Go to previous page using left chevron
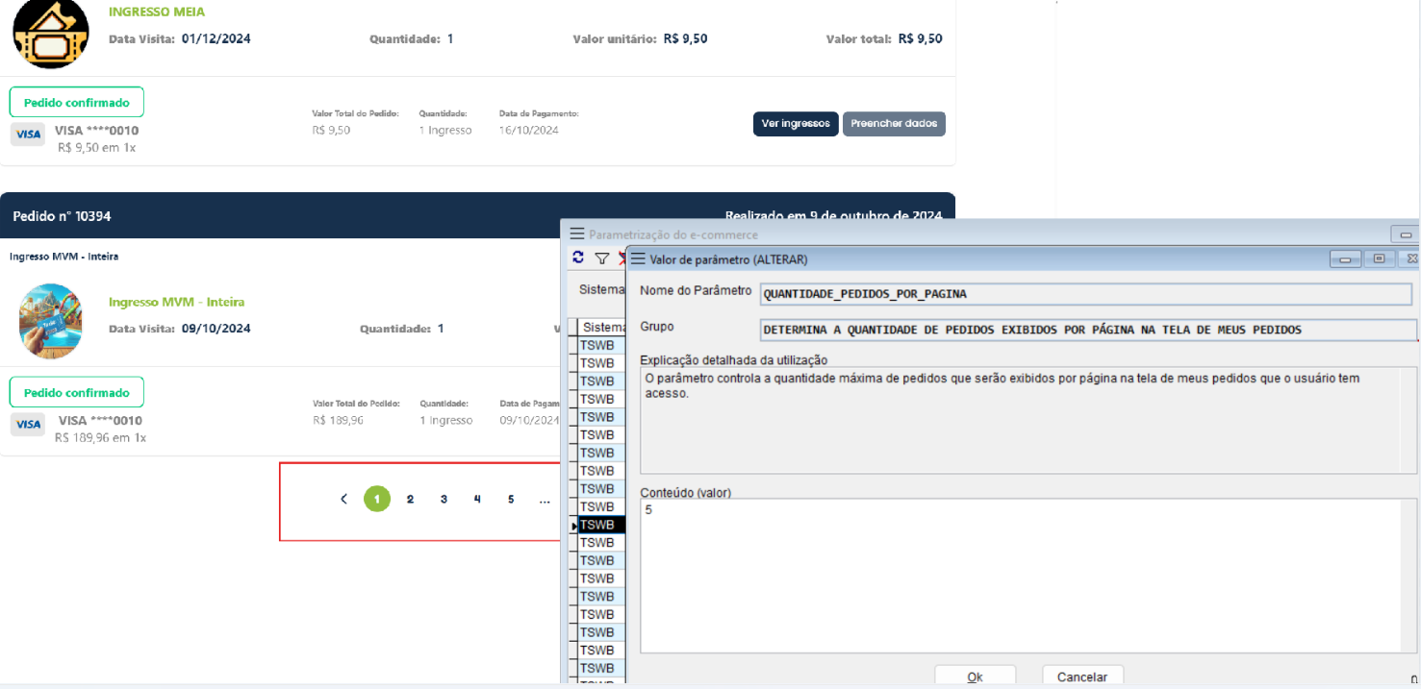The width and height of the screenshot is (1421, 689). coord(343,499)
